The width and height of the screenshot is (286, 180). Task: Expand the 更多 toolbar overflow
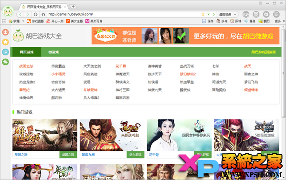[x=280, y=21]
